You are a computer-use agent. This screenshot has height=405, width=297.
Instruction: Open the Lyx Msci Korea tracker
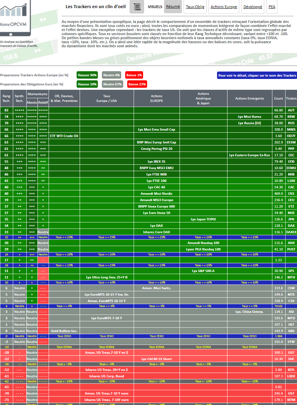pos(249,116)
